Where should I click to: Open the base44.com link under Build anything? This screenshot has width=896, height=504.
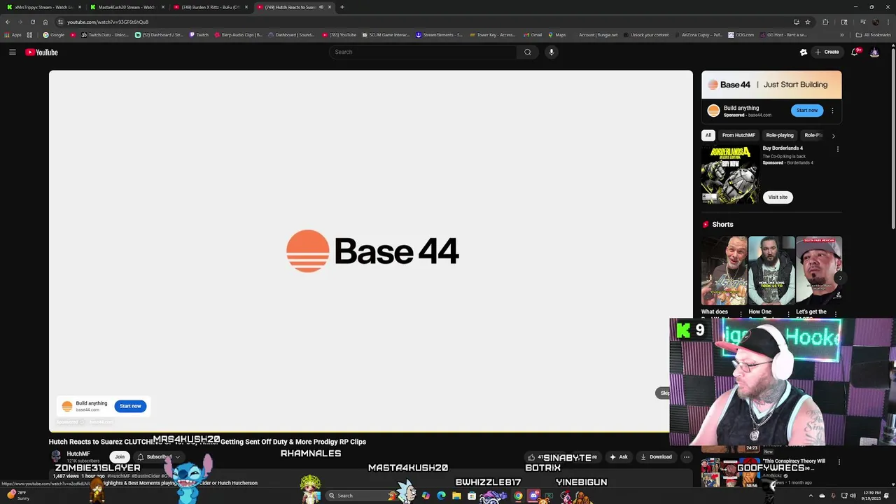tap(87, 410)
